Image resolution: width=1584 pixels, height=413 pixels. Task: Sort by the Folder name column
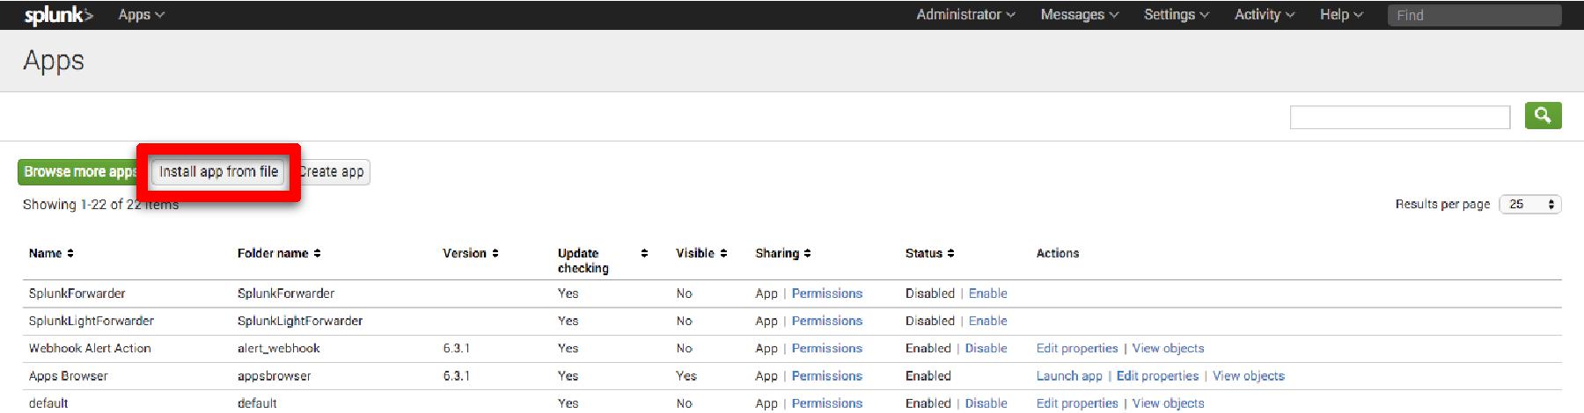point(279,253)
